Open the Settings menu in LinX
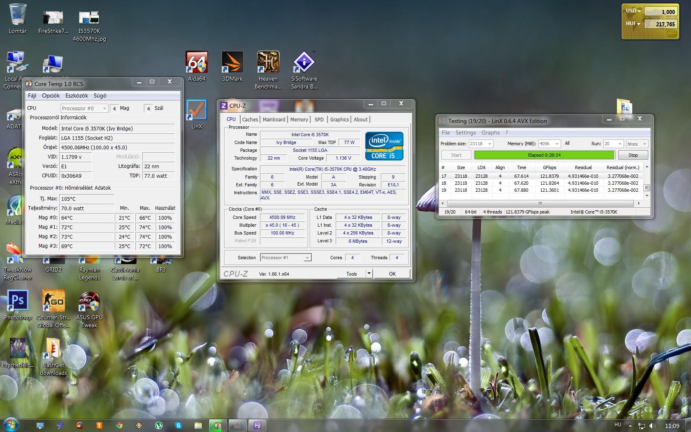The width and height of the screenshot is (691, 432). click(x=466, y=132)
